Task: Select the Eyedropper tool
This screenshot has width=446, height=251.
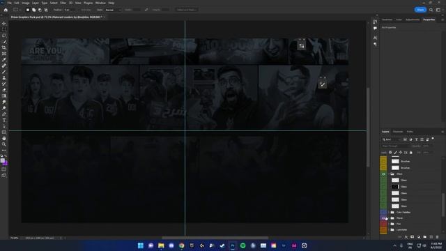Action: [x=4, y=60]
